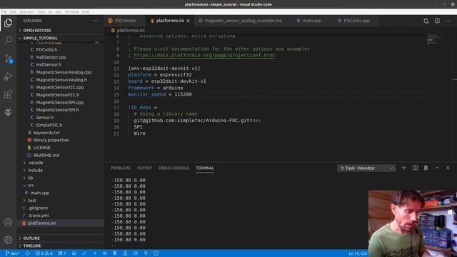Click the dev branch status bar item
The height and width of the screenshot is (257, 457).
(x=12, y=253)
